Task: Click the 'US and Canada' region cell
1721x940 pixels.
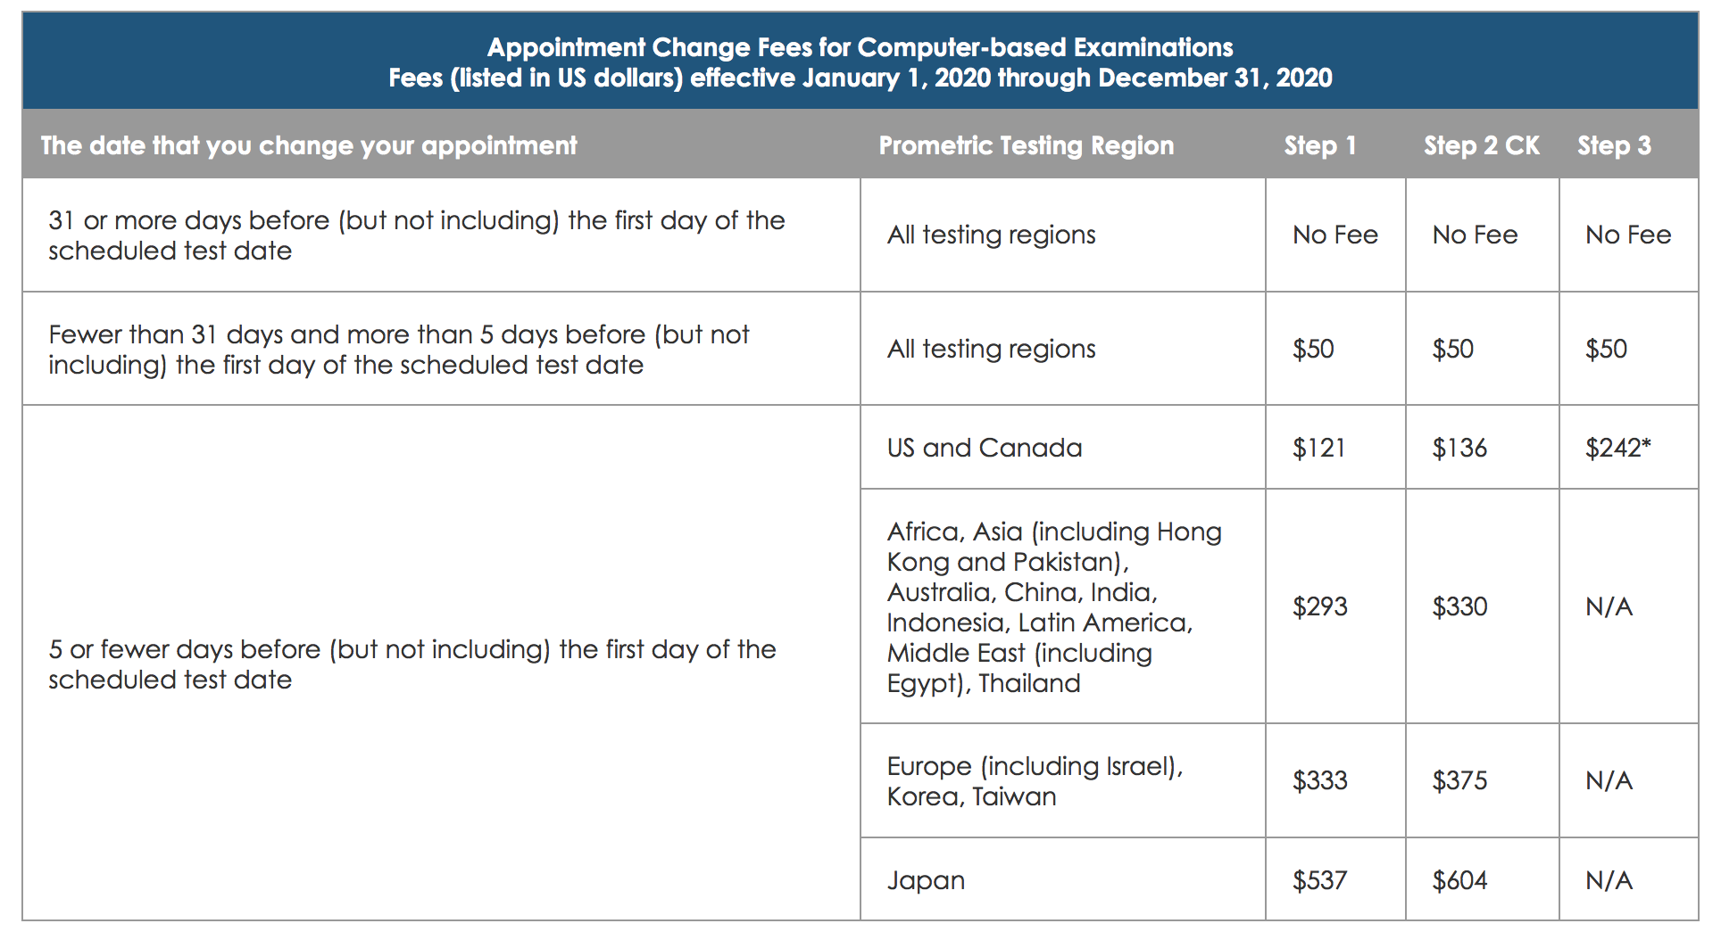Action: (984, 448)
